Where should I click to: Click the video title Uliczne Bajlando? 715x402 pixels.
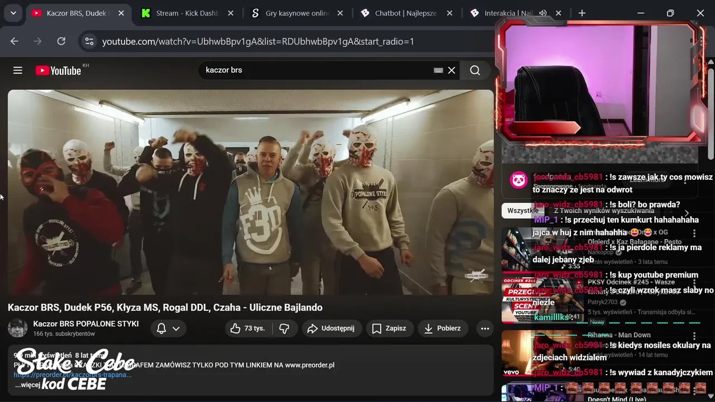pos(165,307)
